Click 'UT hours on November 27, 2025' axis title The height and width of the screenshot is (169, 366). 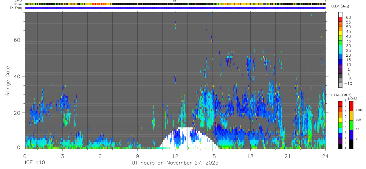(x=175, y=163)
